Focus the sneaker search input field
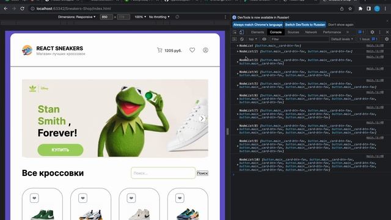The height and width of the screenshot is (220, 391). coord(163,173)
